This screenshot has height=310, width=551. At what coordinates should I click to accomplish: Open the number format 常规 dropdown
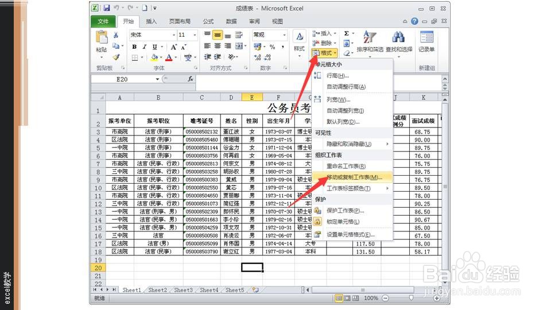(x=284, y=35)
